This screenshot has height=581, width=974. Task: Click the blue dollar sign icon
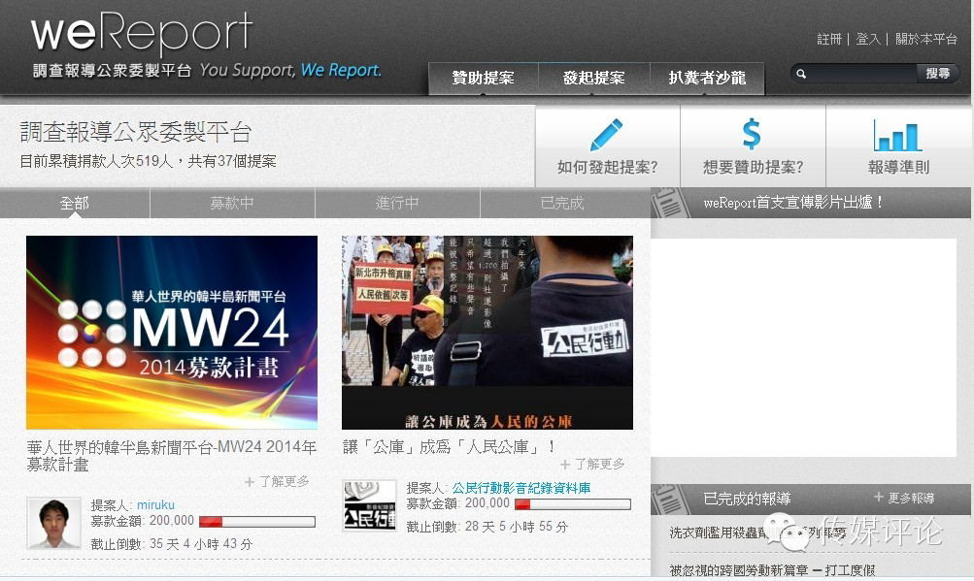[752, 134]
